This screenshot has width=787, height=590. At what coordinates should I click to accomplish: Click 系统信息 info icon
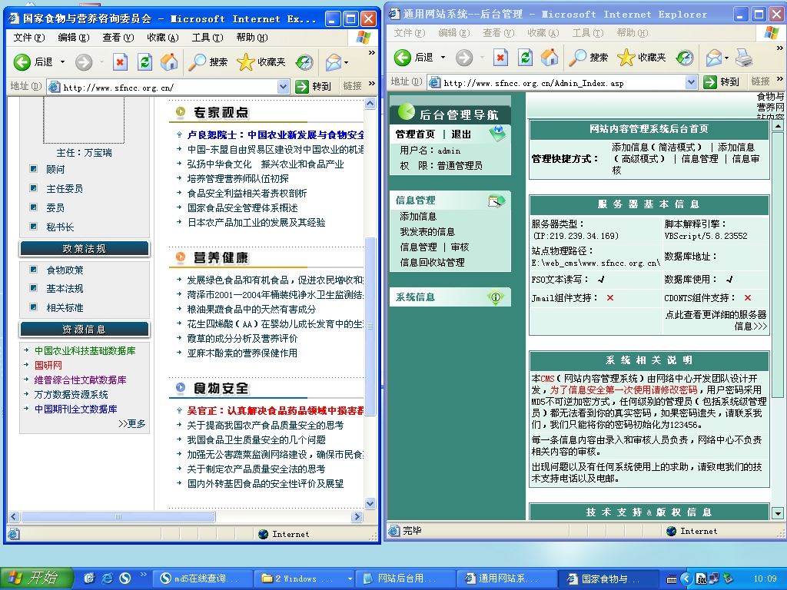click(496, 297)
